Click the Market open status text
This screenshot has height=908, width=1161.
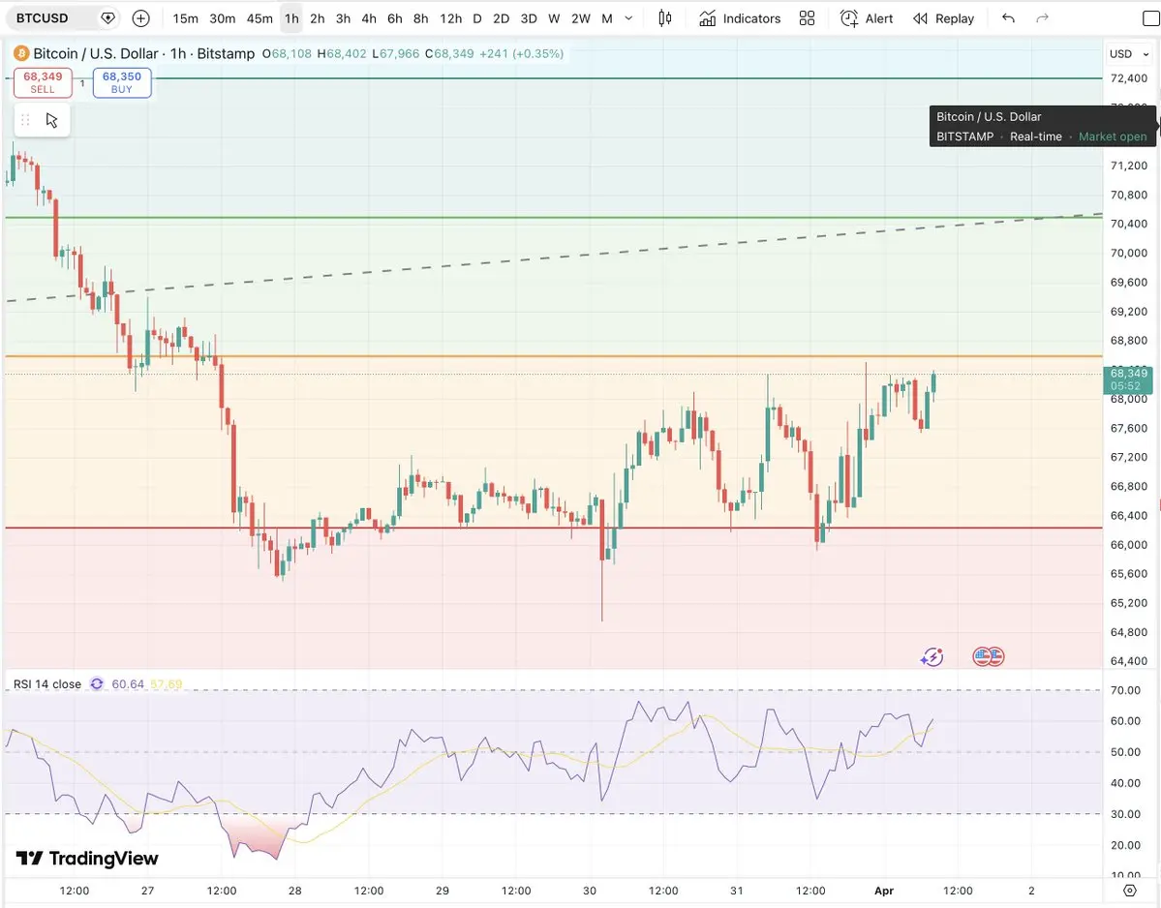(x=1113, y=136)
